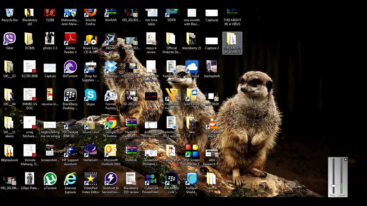Open the Official Website De... folder
The height and width of the screenshot is (206, 367).
(171, 43)
